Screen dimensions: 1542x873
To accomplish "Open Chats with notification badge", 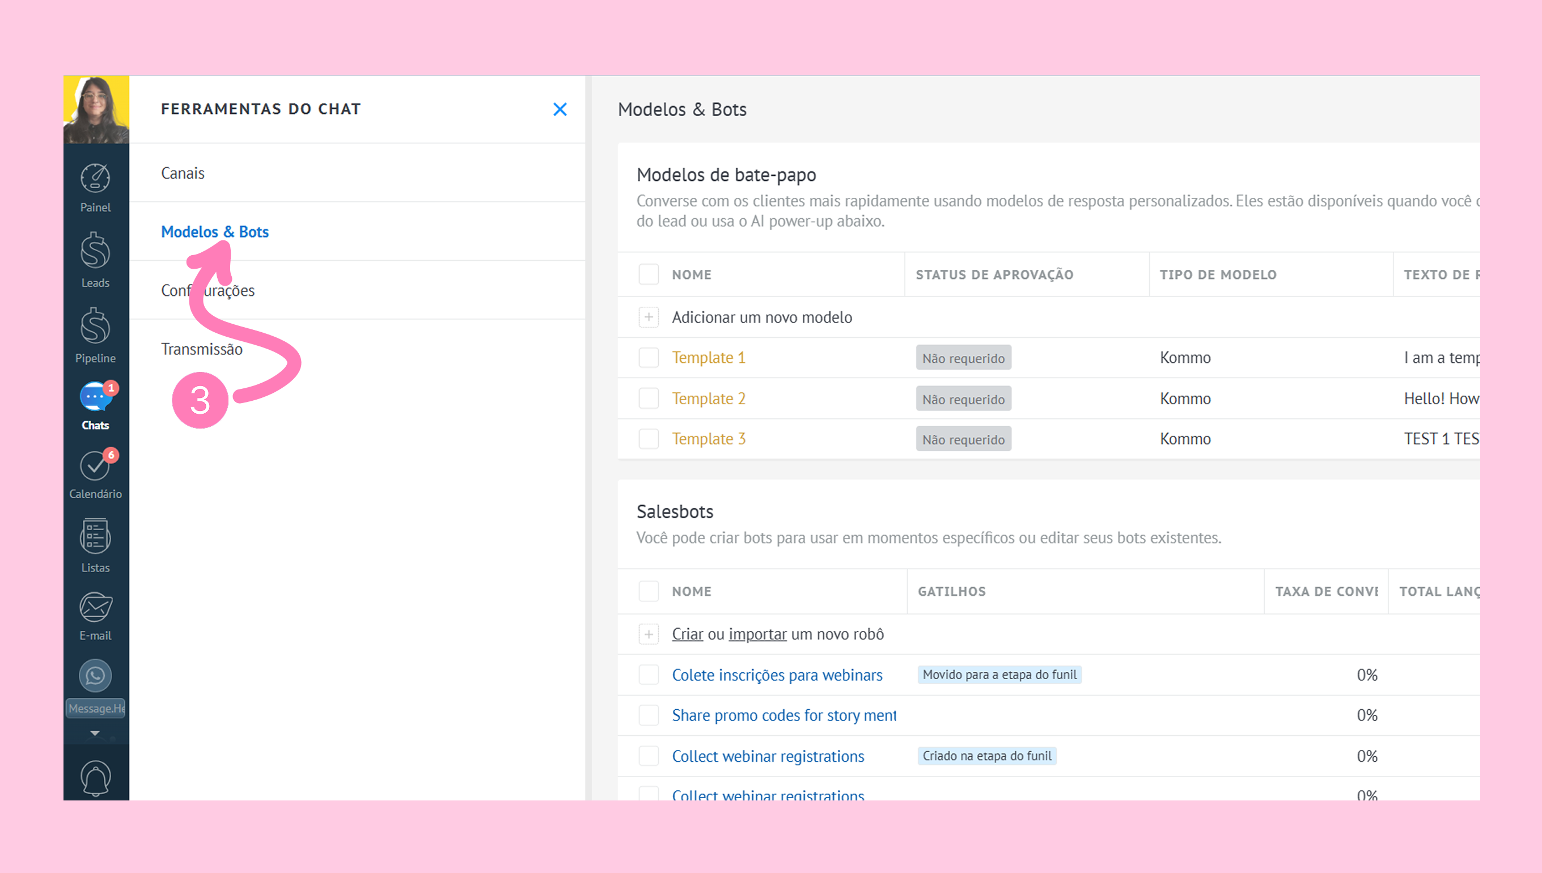I will pyautogui.click(x=95, y=397).
